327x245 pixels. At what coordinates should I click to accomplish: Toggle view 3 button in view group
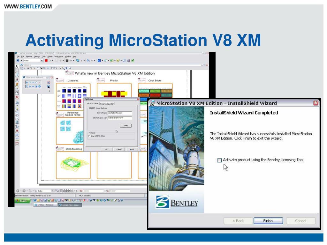[x=65, y=191]
